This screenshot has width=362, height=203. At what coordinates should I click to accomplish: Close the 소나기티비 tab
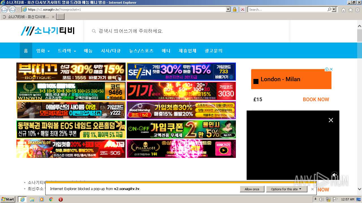(x=53, y=17)
